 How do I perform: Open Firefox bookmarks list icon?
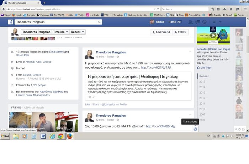coord(218,9)
